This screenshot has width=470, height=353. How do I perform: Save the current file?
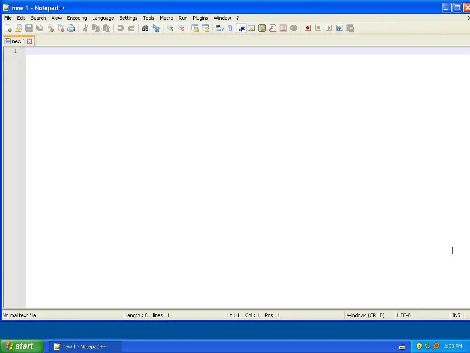click(29, 28)
